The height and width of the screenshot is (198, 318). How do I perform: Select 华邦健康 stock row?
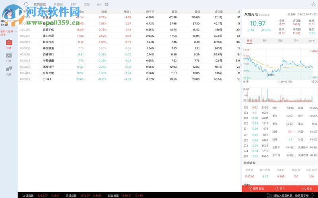tap(130, 61)
